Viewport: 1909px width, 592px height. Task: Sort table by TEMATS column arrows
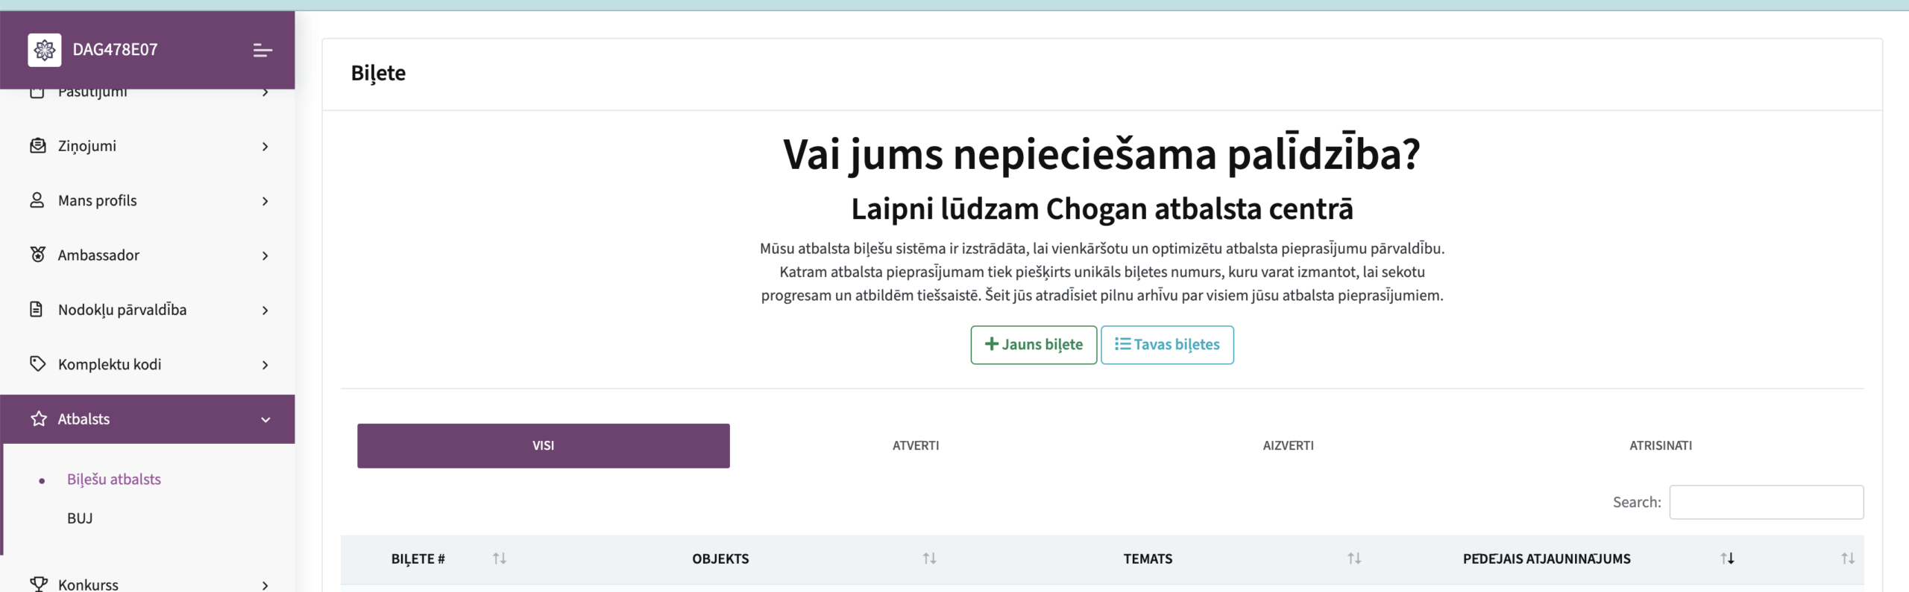pyautogui.click(x=1354, y=558)
